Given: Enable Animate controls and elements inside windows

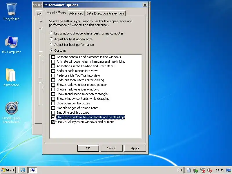Looking at the screenshot, I should click(x=53, y=57).
